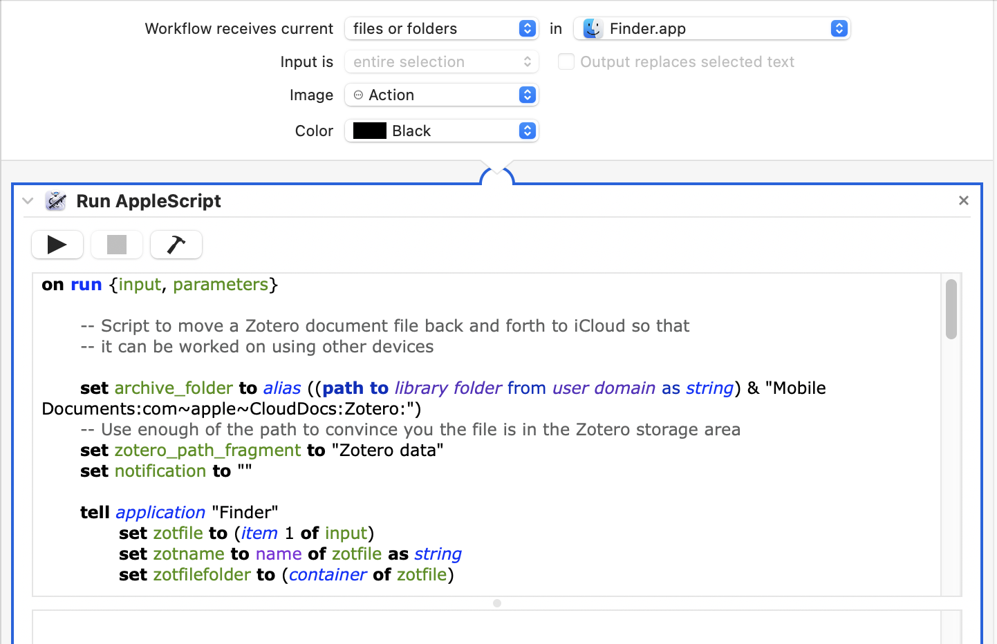Screen dimensions: 997x644
Task: Enable Output replaces selected text
Action: [x=566, y=61]
